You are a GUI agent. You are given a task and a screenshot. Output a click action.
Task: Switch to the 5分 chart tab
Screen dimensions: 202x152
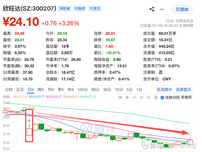click(129, 90)
